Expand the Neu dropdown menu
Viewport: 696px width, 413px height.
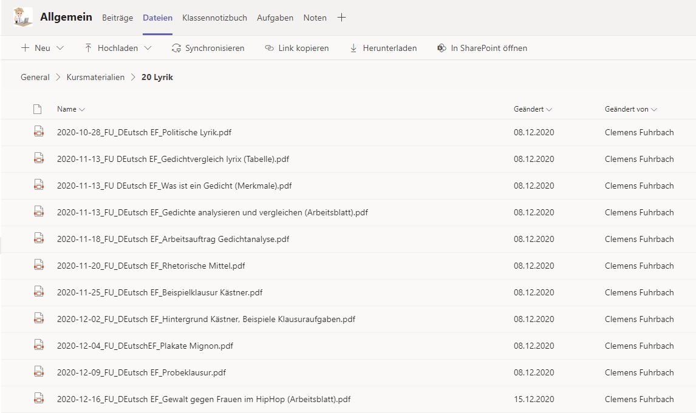(x=60, y=48)
